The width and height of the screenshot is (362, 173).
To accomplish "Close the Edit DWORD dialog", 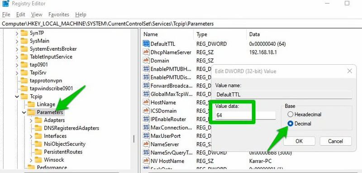I will pos(349,71).
